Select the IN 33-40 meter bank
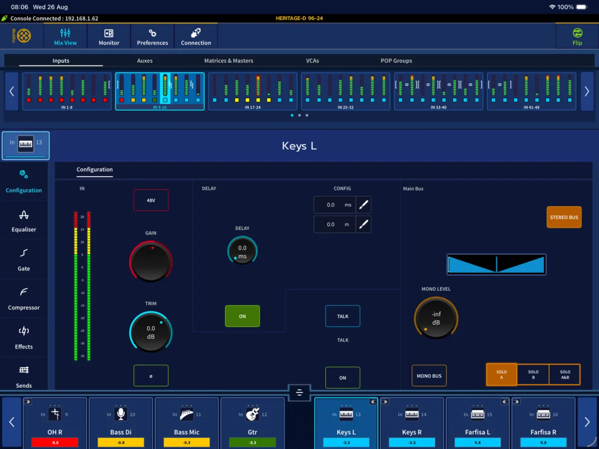Screen dimensions: 599x449 click(438, 91)
